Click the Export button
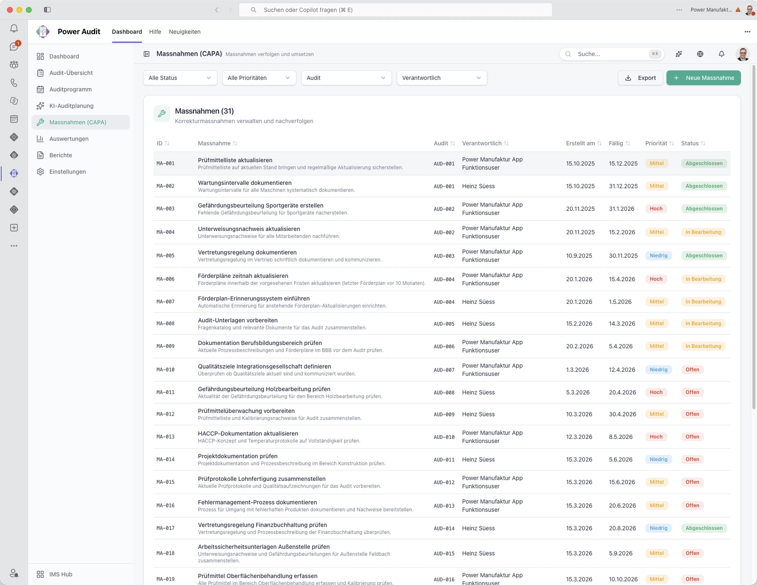This screenshot has width=757, height=585. tap(641, 78)
